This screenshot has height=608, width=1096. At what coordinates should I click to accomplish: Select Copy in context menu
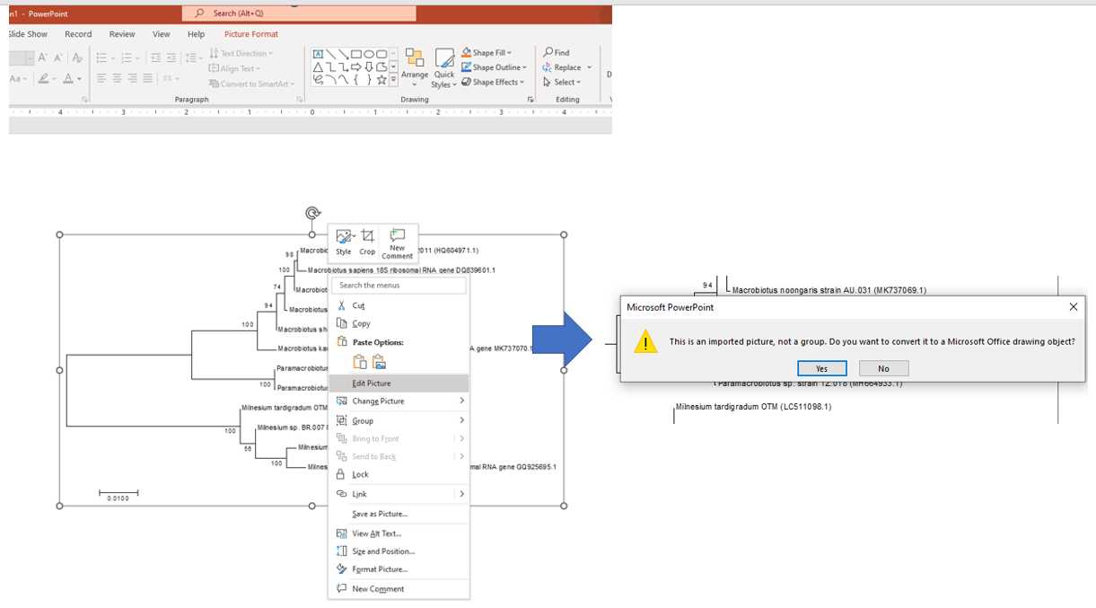[x=399, y=323]
